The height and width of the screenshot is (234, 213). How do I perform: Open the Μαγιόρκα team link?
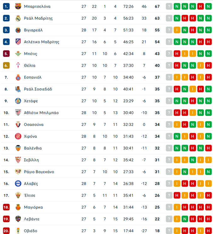tap(33, 207)
